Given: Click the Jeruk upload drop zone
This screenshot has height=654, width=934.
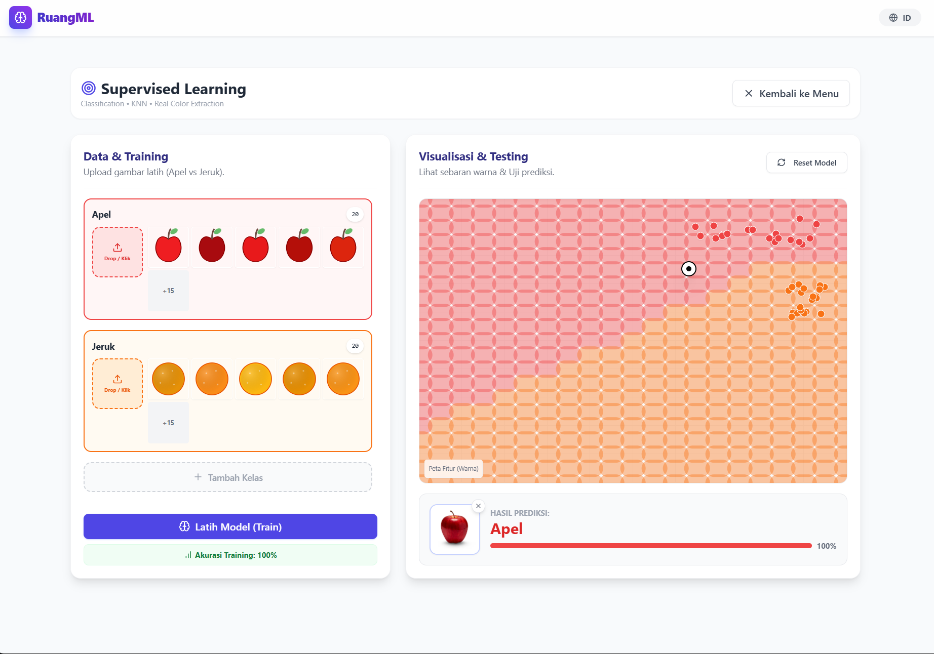Looking at the screenshot, I should point(118,384).
